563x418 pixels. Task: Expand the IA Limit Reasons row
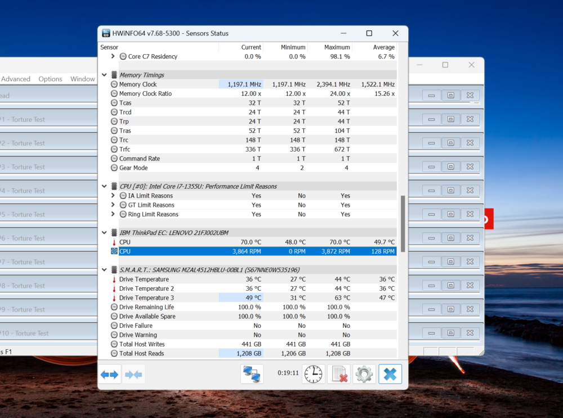click(113, 195)
